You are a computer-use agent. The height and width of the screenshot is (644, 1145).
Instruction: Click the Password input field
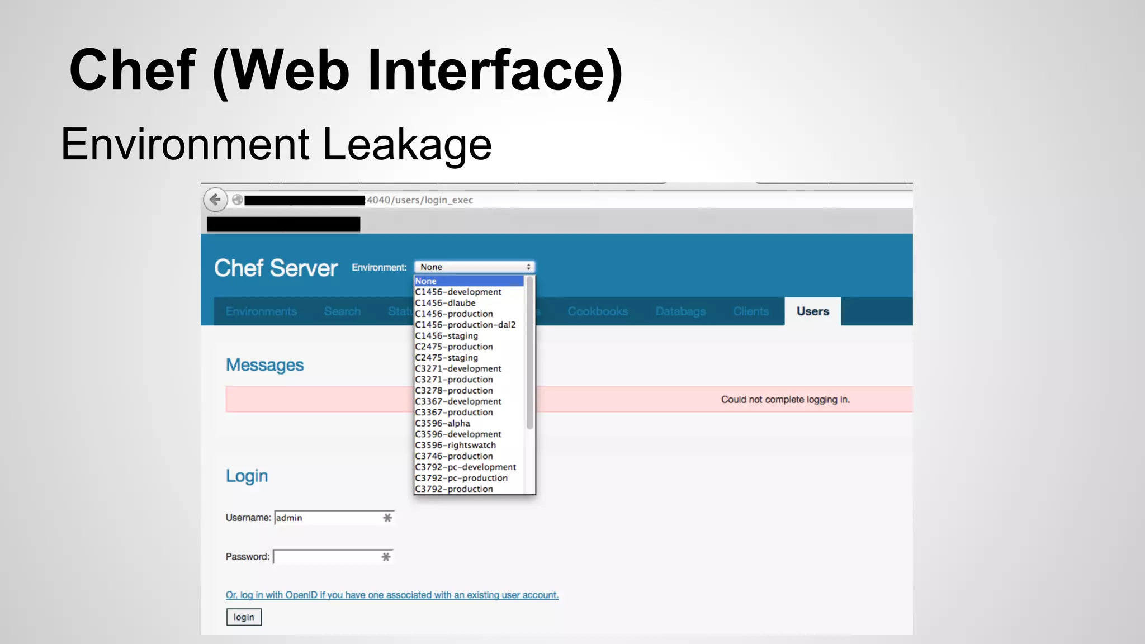(x=333, y=557)
